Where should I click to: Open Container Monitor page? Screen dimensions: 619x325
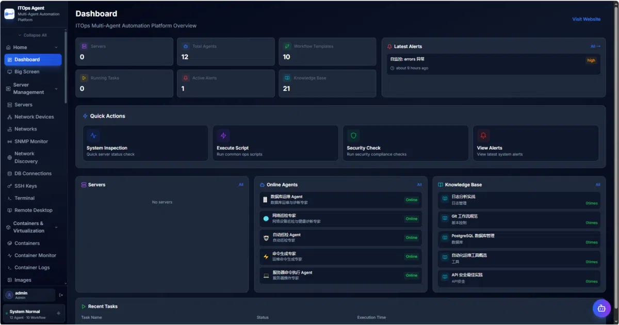click(33, 255)
